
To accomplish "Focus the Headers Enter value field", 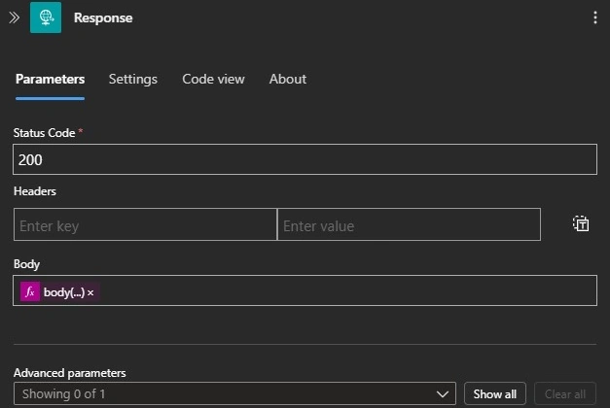I will pyautogui.click(x=409, y=224).
